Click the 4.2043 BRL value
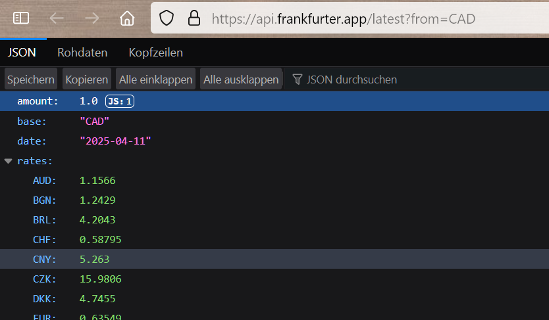Screen dimensions: 549x320 pos(97,219)
